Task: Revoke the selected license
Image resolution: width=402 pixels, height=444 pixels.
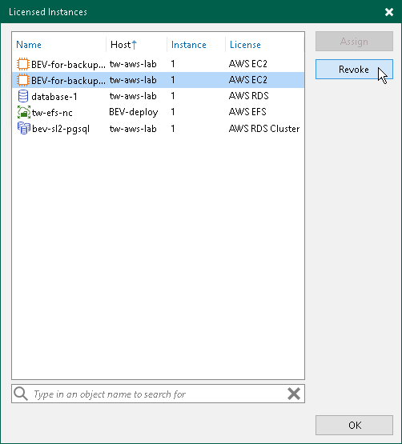Action: 354,69
